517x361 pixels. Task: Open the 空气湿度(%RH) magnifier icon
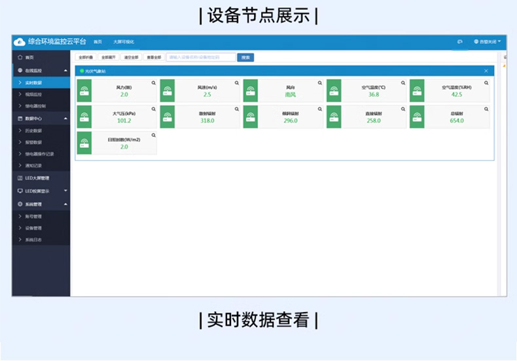tap(486, 83)
